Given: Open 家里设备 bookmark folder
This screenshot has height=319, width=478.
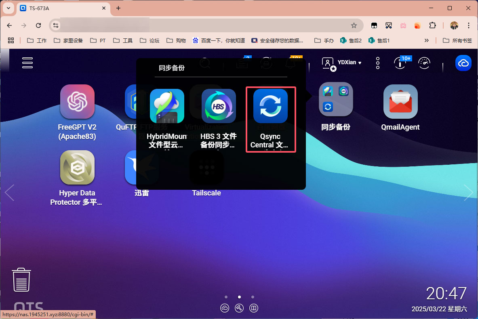Looking at the screenshot, I should (68, 40).
